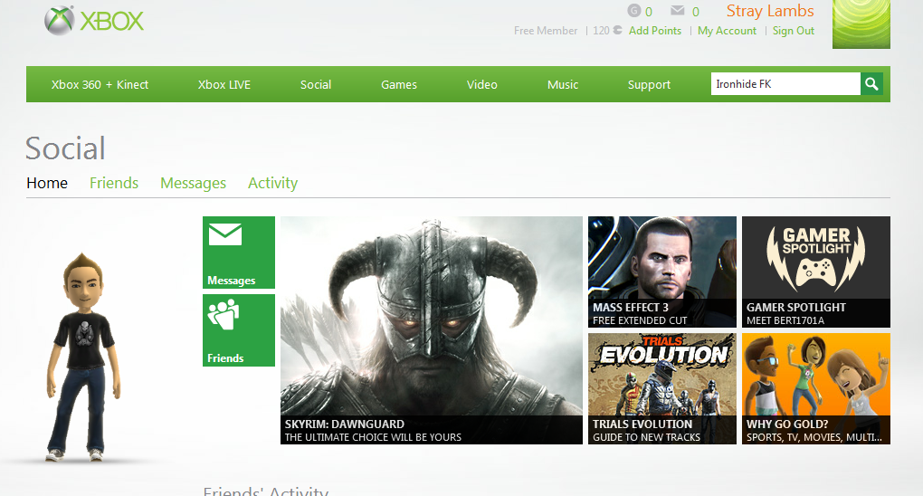Open Xbox 360 + Kinect menu
The image size is (923, 496).
coord(100,84)
